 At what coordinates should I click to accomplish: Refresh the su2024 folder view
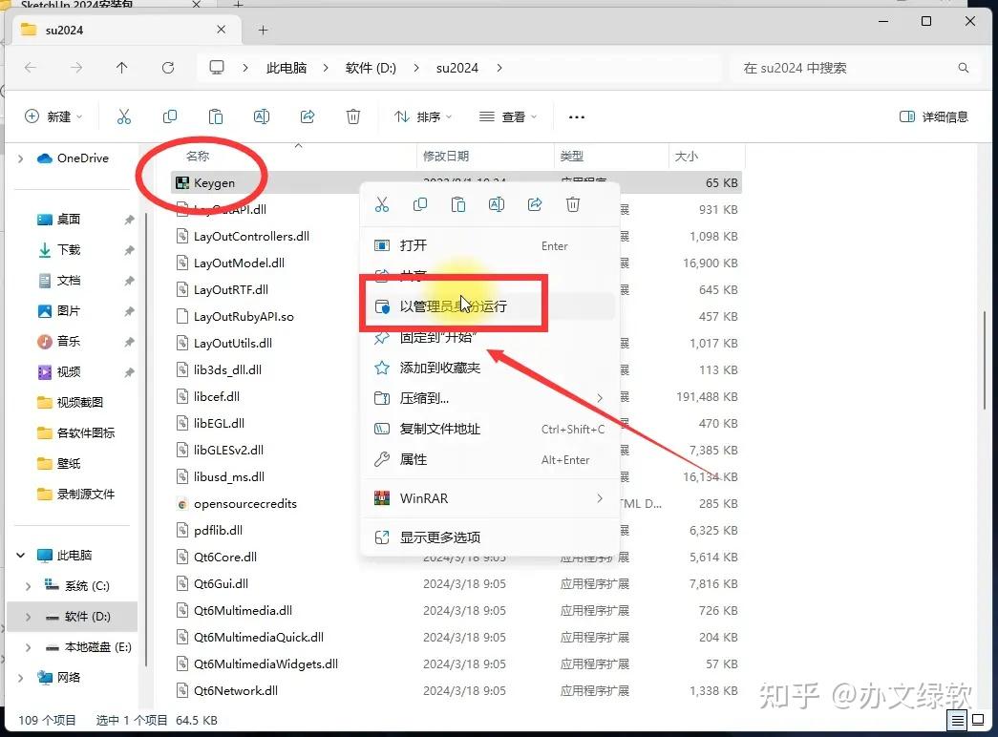click(x=168, y=68)
